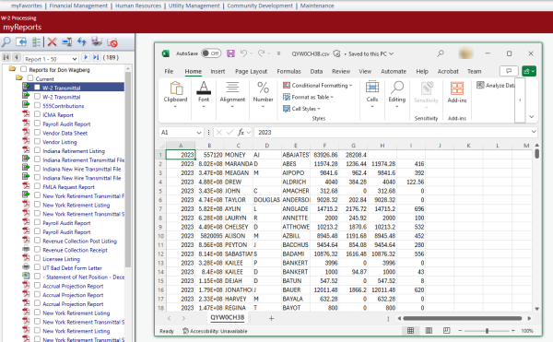553x342 pixels.
Task: Collapse the Excel ribbon chevron
Action: 532,117
